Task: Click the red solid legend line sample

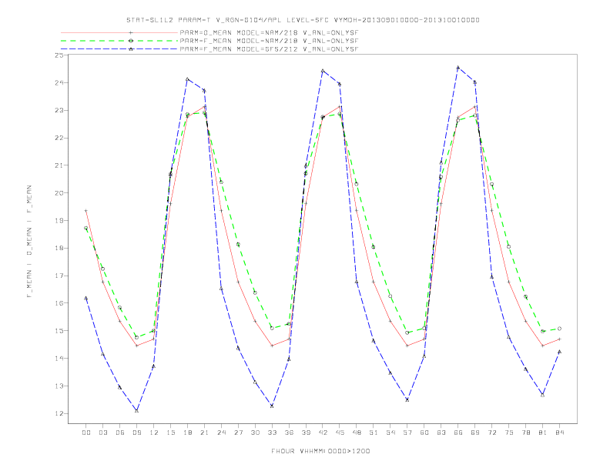Action: coord(119,32)
